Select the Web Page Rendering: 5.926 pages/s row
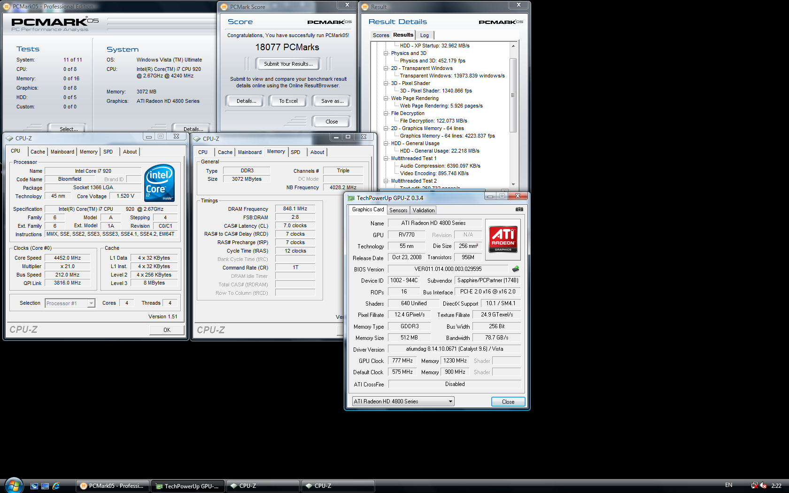 point(441,106)
